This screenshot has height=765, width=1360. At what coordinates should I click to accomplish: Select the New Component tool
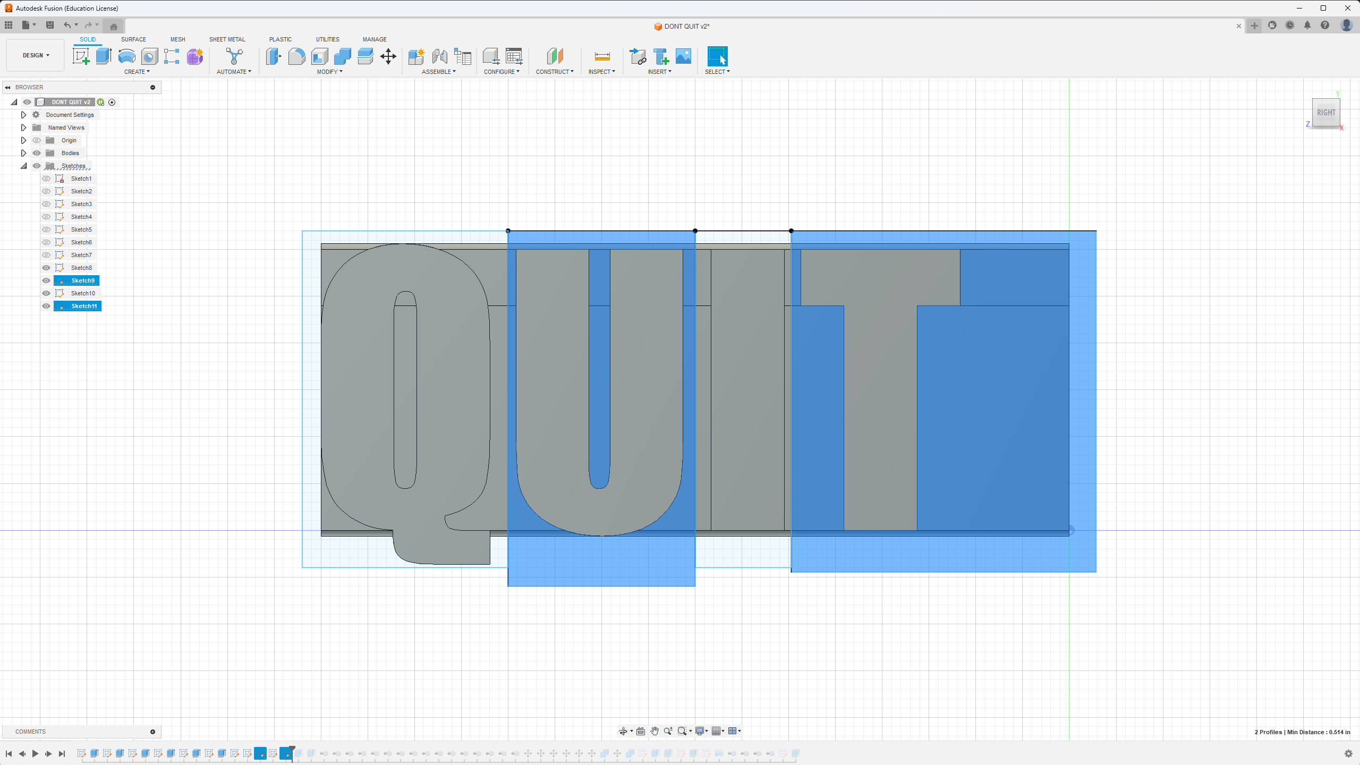point(416,56)
